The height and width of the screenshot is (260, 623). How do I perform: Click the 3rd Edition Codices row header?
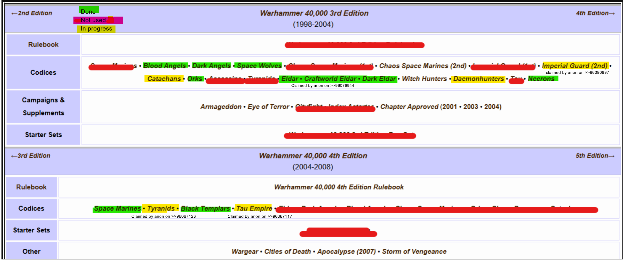point(43,72)
